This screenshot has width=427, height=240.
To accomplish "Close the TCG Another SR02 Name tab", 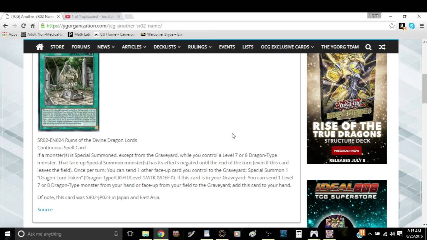I will (58, 16).
